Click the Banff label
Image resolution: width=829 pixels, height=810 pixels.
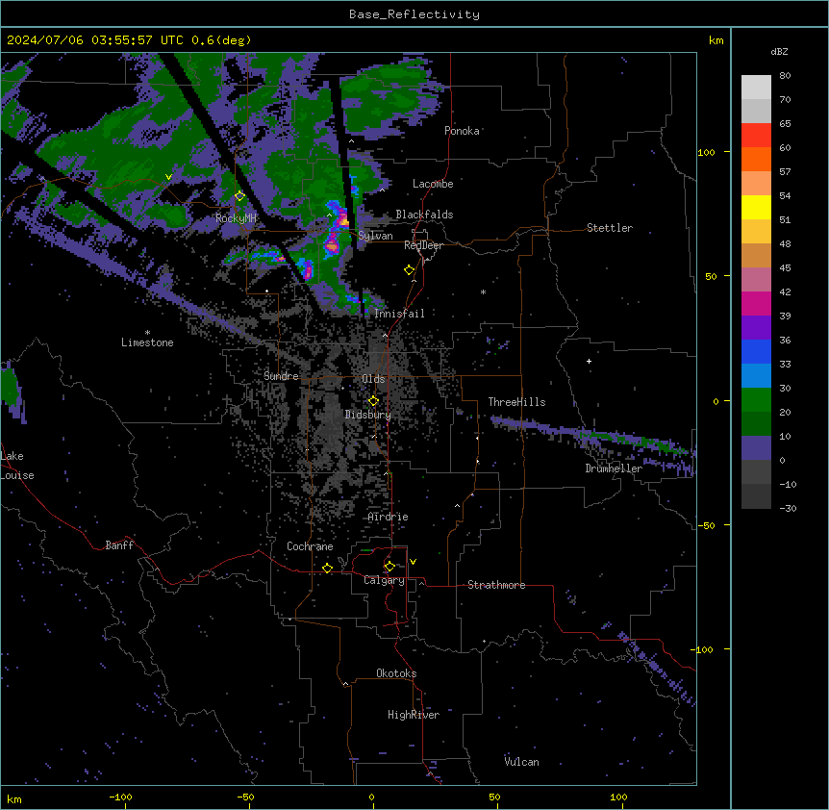click(x=119, y=545)
